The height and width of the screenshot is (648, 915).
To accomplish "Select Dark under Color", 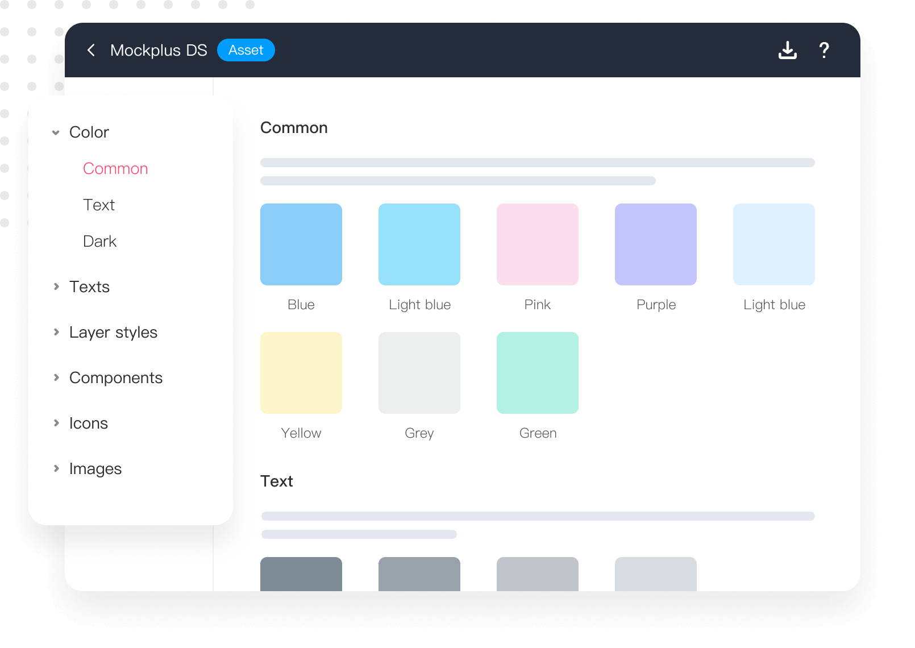I will 99,242.
